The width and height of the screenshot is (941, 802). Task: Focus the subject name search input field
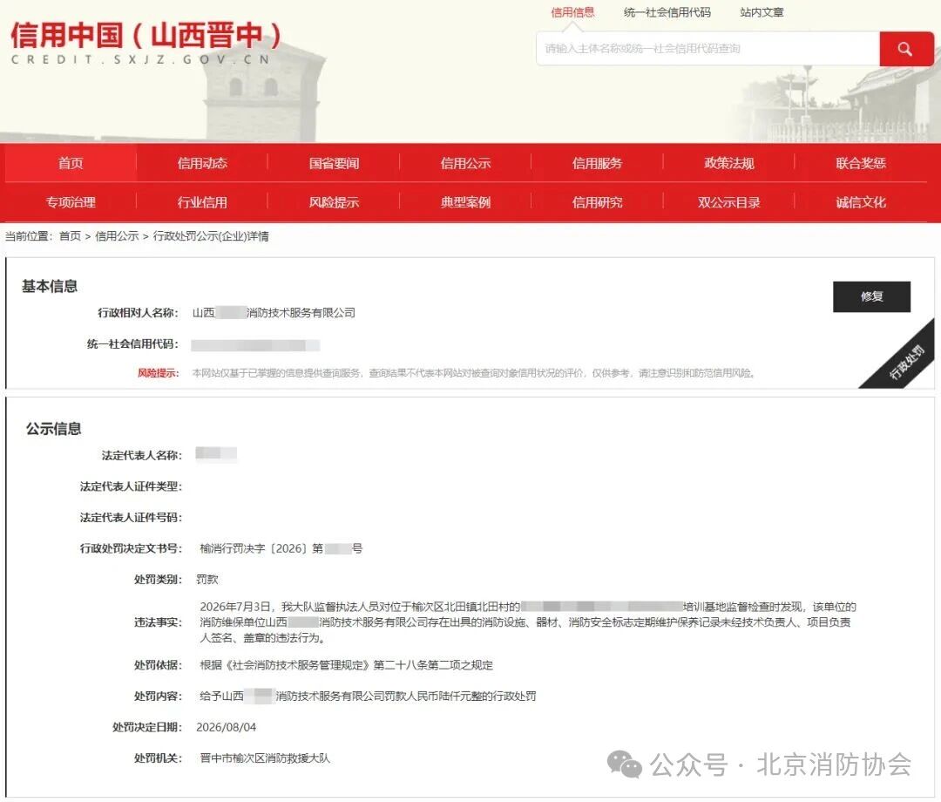(708, 49)
